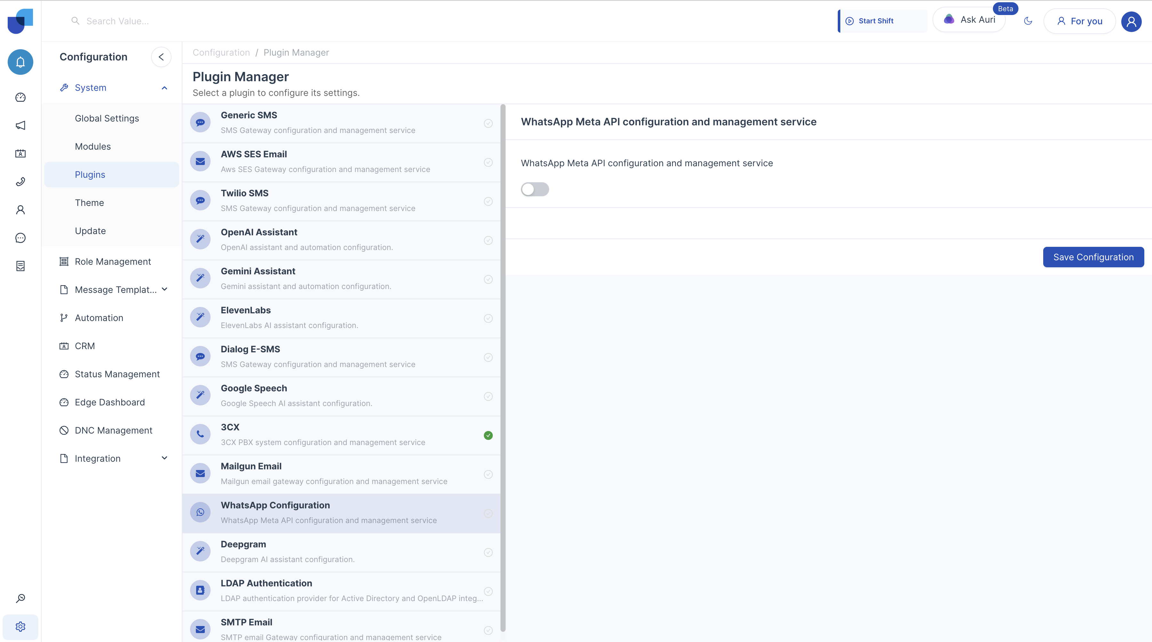Screen dimensions: 1152x642
Task: Open the chat bubble sidebar icon
Action: (20, 238)
